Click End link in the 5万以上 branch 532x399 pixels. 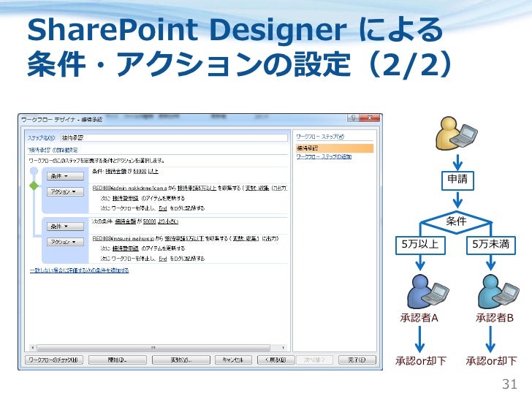pos(163,208)
